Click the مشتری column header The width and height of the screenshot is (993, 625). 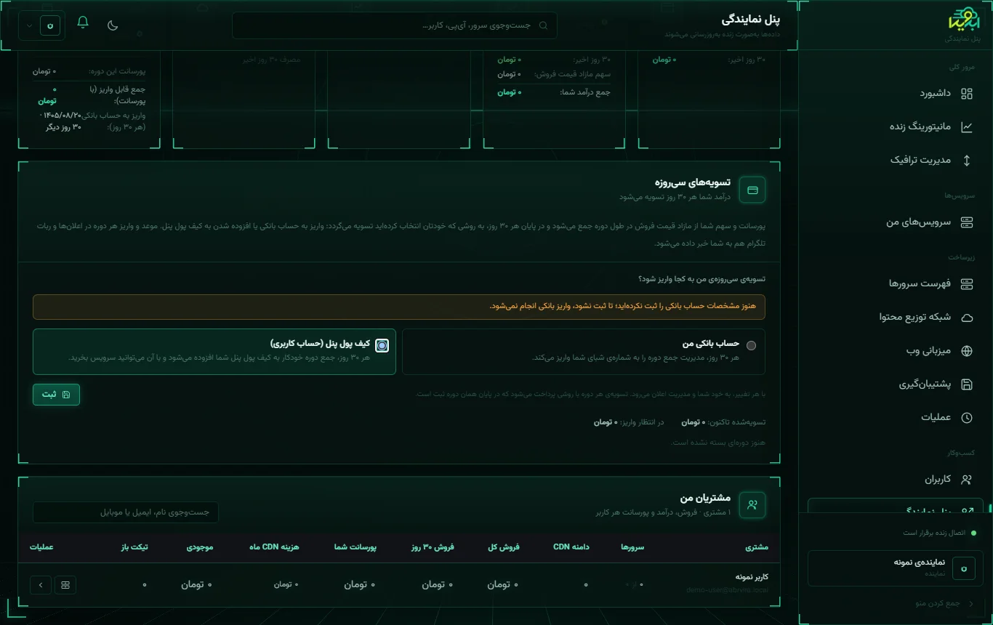(x=757, y=547)
